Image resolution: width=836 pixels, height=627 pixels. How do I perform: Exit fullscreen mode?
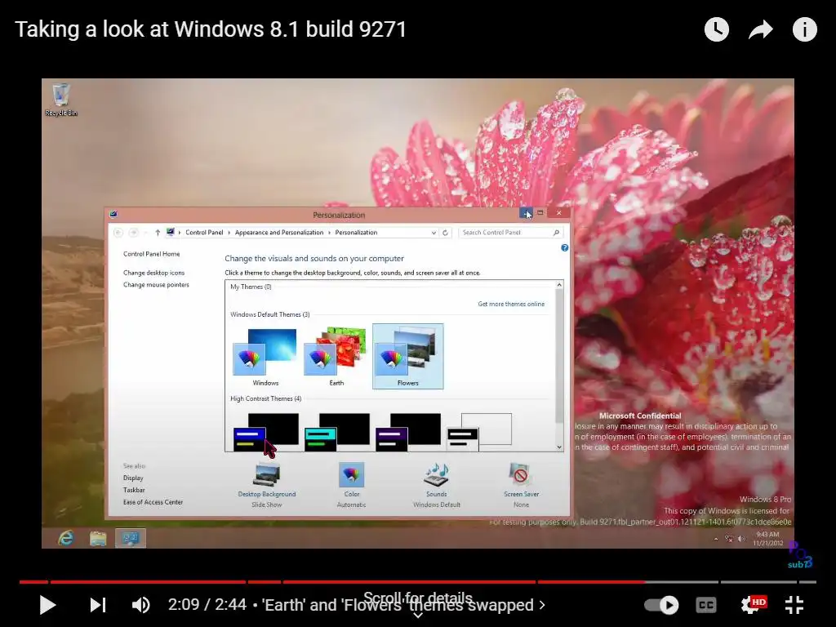[794, 605]
